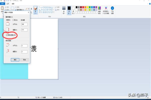Choose the black palette swatch
The height and width of the screenshot is (100, 151).
(77, 7)
